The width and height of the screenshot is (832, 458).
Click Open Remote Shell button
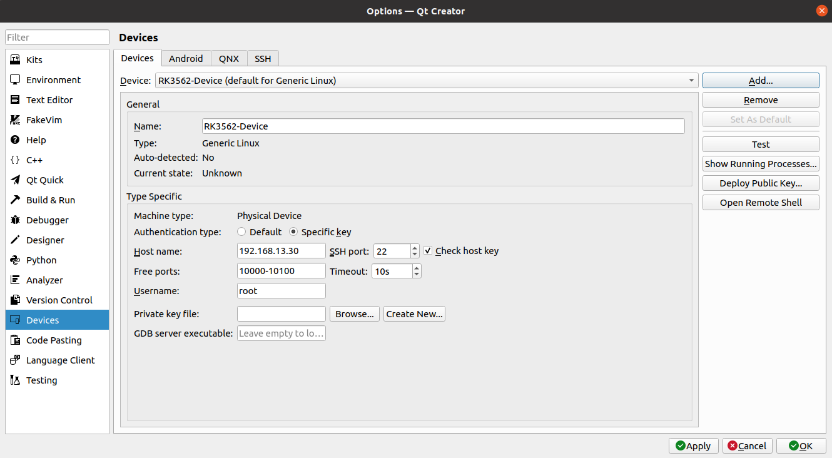pyautogui.click(x=761, y=203)
